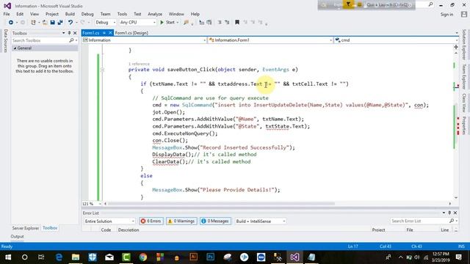This screenshot has height=264, width=470.
Task: Open the Window menu
Action: click(x=176, y=14)
